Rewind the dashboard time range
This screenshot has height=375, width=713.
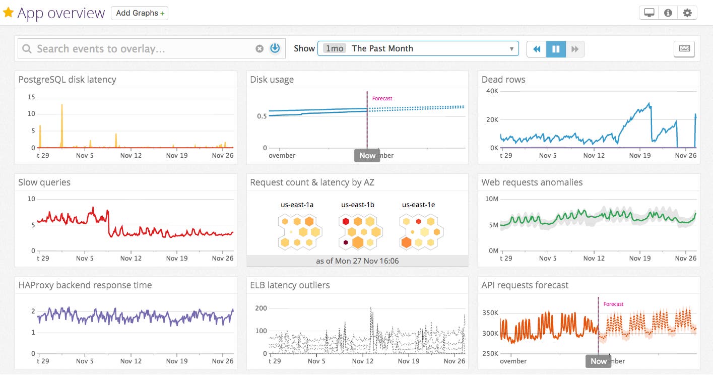(536, 49)
